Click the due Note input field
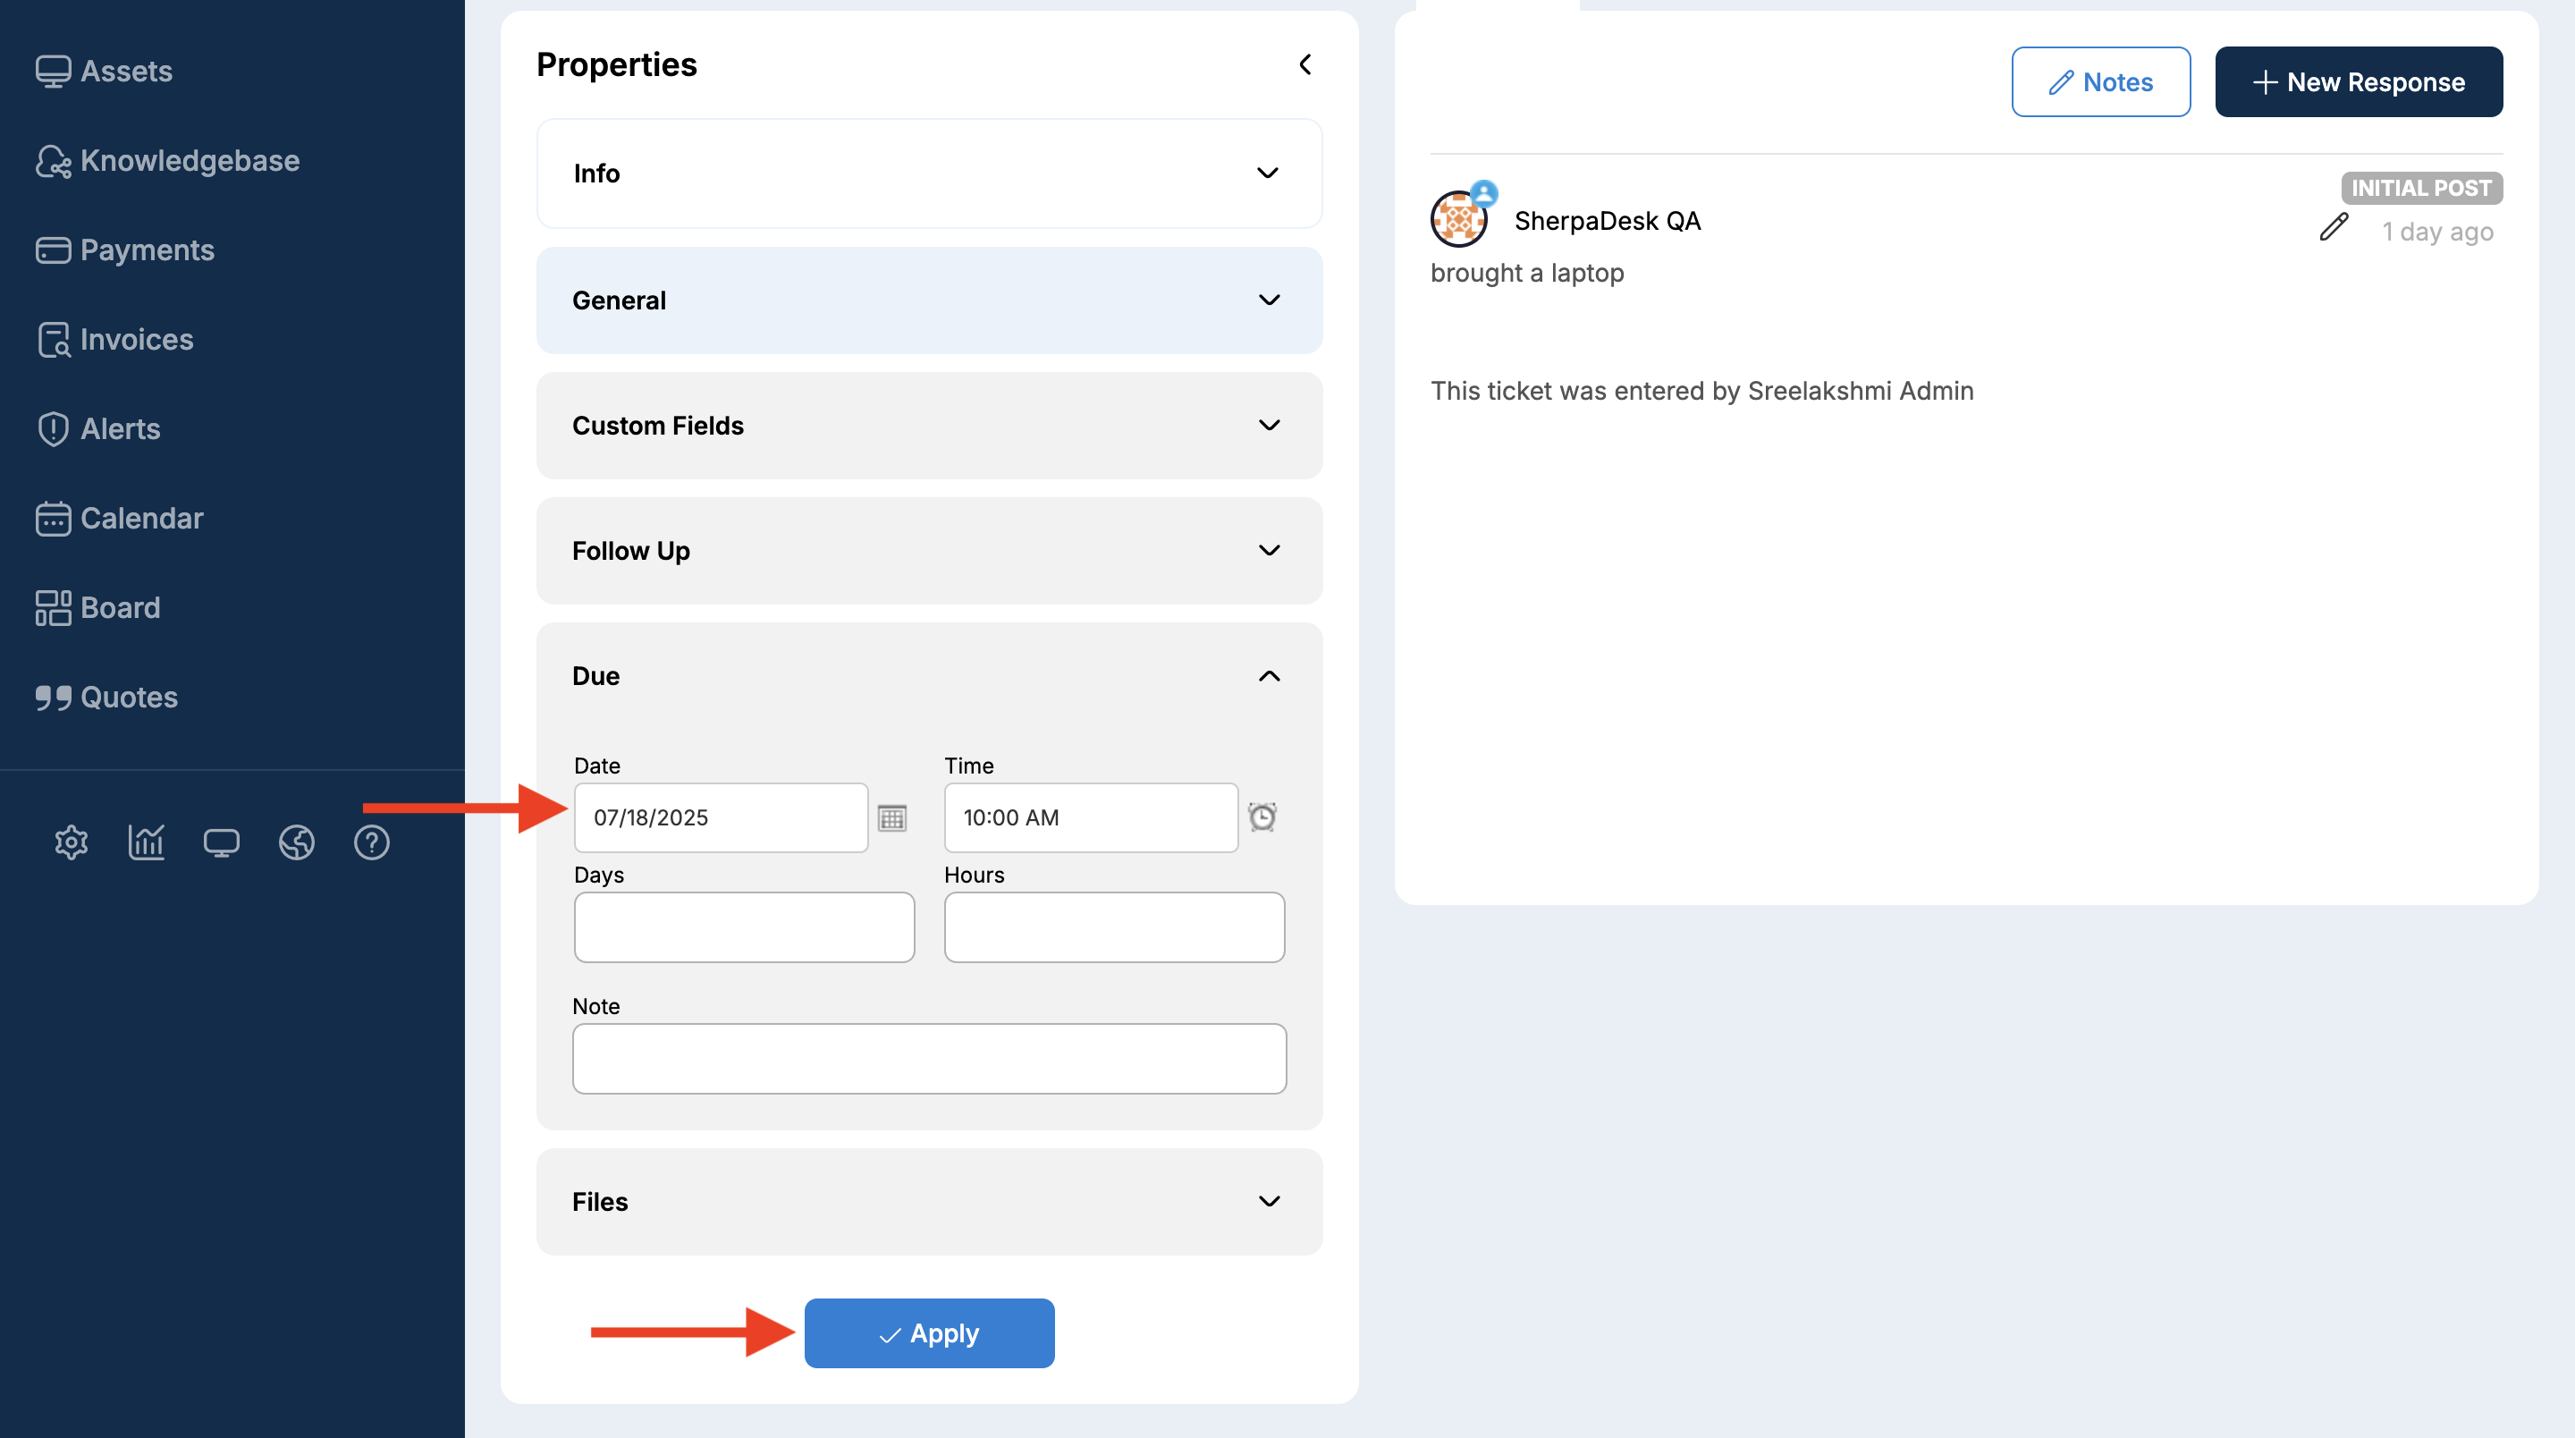The height and width of the screenshot is (1438, 2575). tap(929, 1058)
